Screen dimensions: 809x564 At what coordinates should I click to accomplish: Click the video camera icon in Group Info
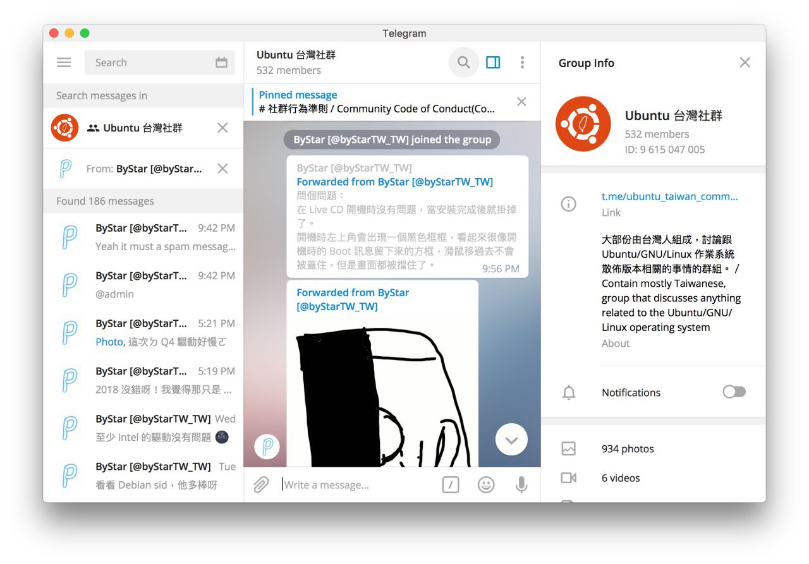coord(569,478)
